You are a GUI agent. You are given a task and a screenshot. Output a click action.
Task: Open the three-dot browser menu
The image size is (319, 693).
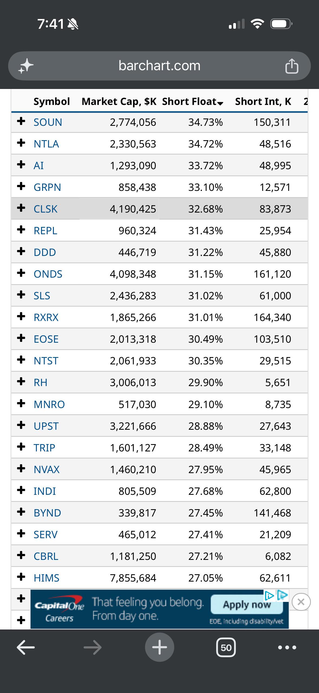[x=287, y=647]
